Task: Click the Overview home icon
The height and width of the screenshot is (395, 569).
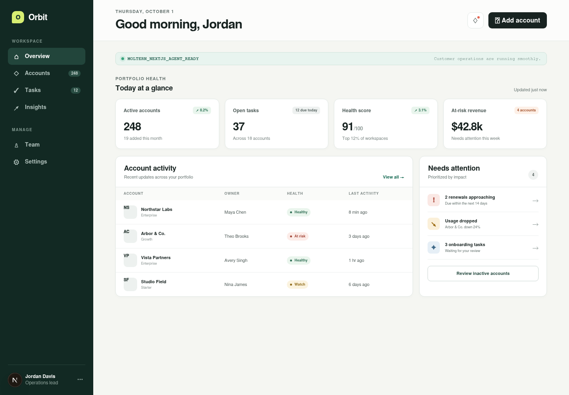Action: (x=16, y=56)
